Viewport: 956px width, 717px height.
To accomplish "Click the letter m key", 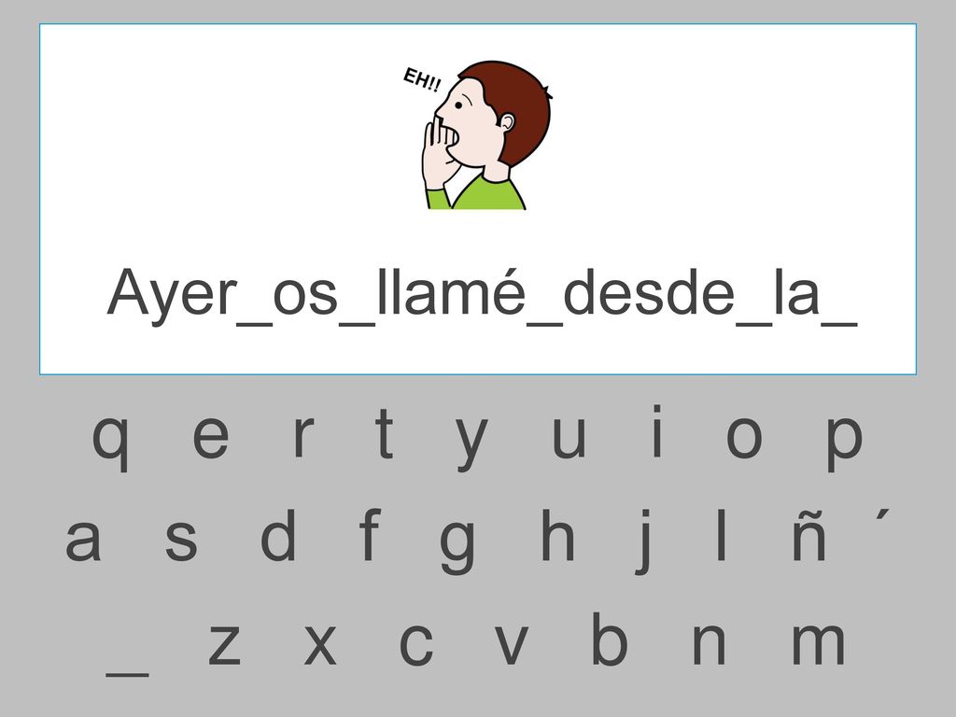I will [x=818, y=643].
